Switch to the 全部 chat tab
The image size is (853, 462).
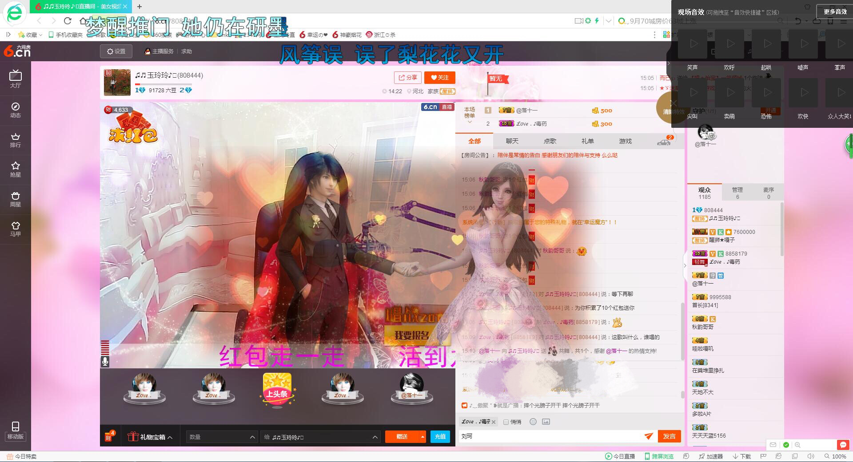point(474,141)
